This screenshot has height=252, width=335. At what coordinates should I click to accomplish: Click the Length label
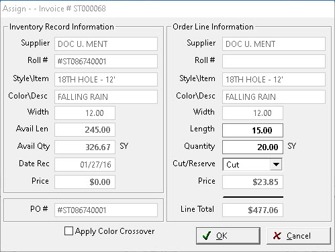pyautogui.click(x=202, y=129)
